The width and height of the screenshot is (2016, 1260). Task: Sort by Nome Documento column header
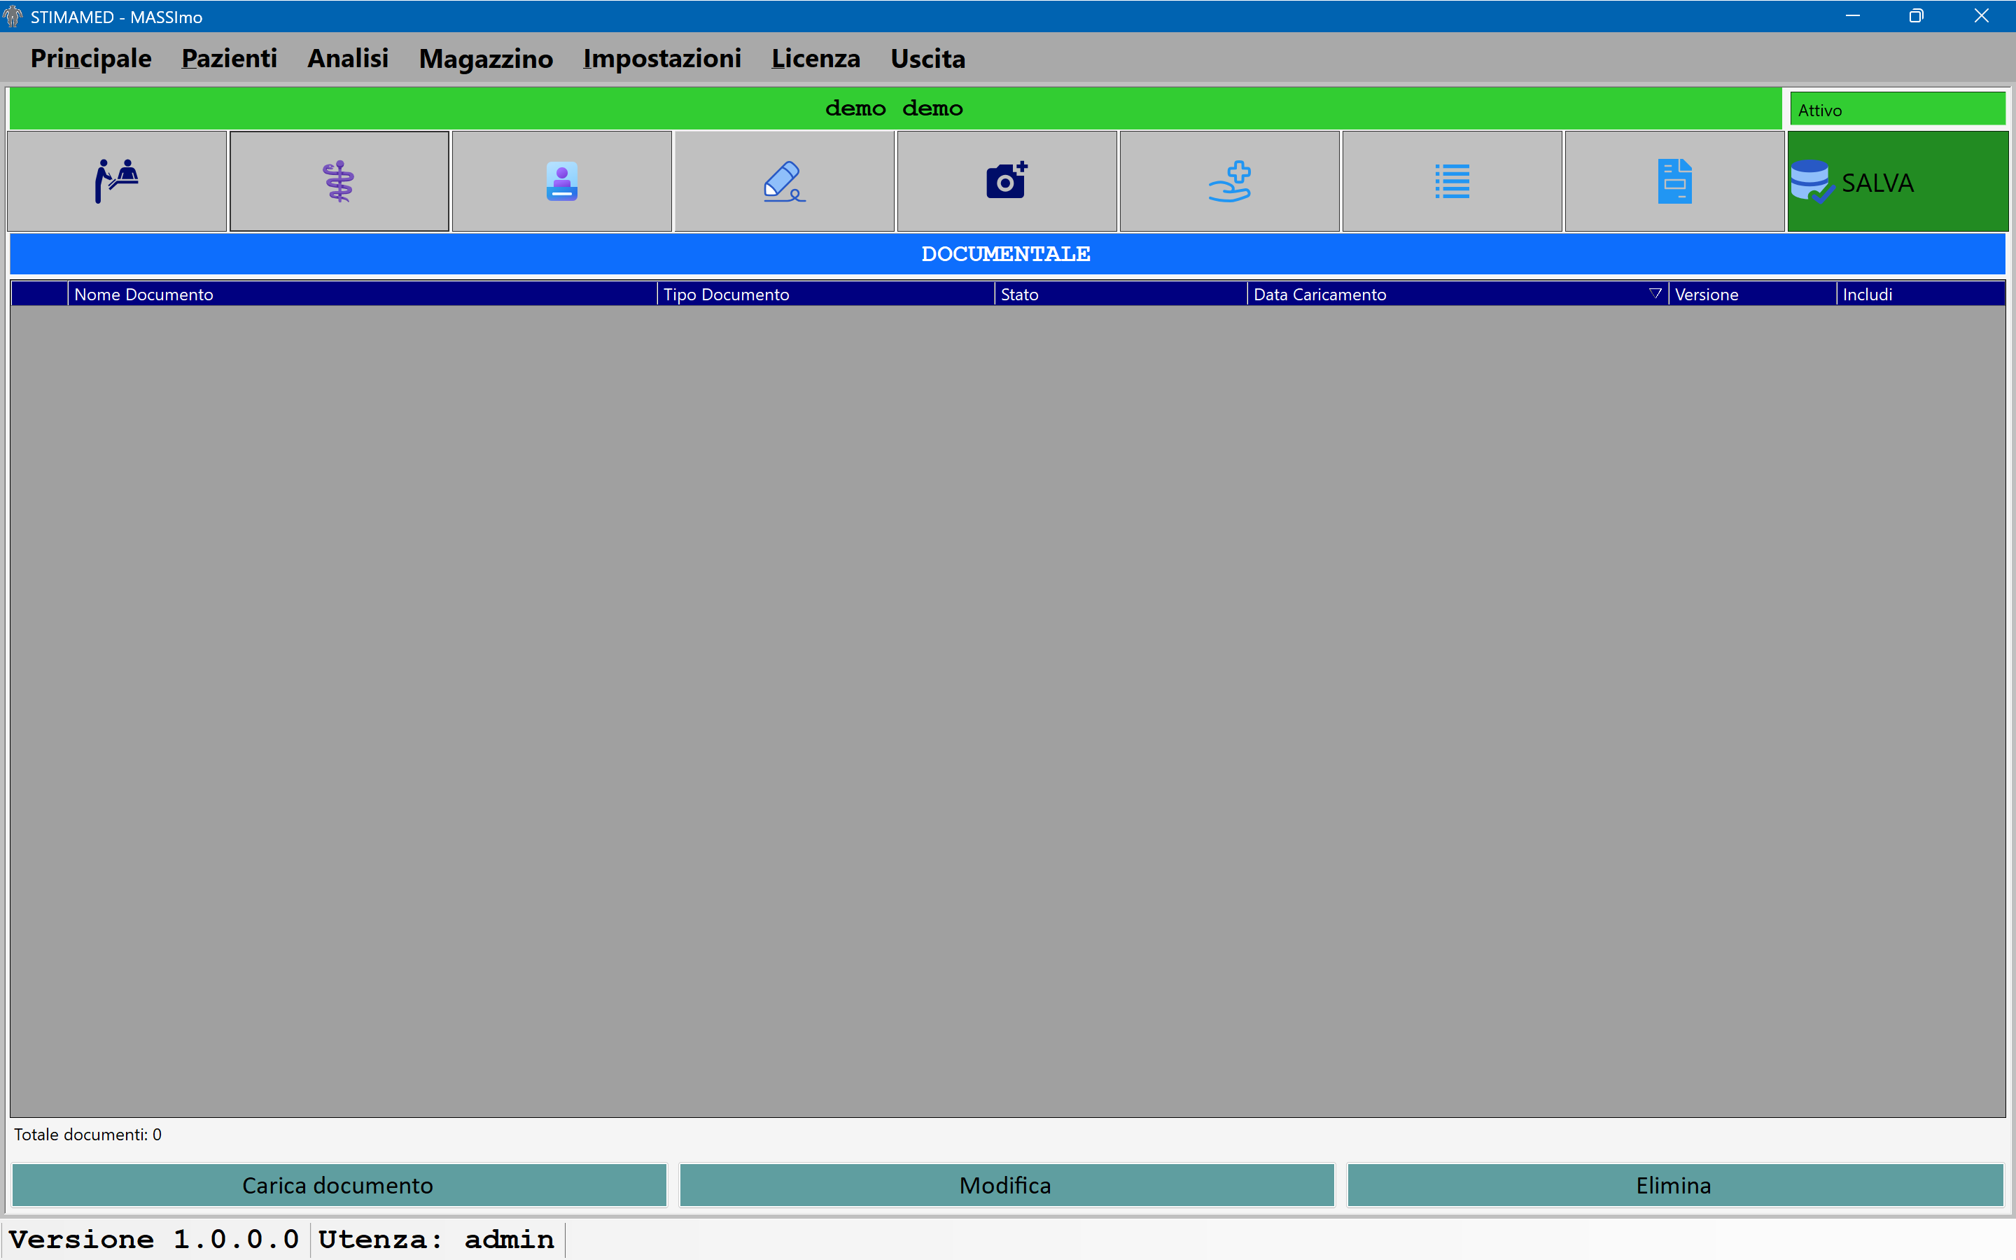363,294
